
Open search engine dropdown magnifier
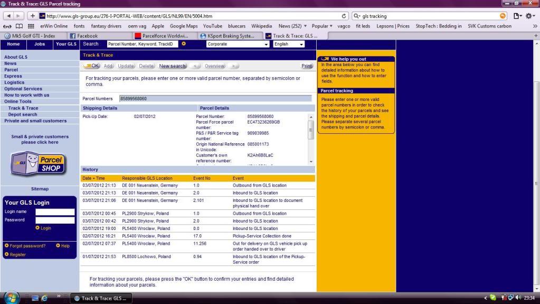(x=356, y=16)
